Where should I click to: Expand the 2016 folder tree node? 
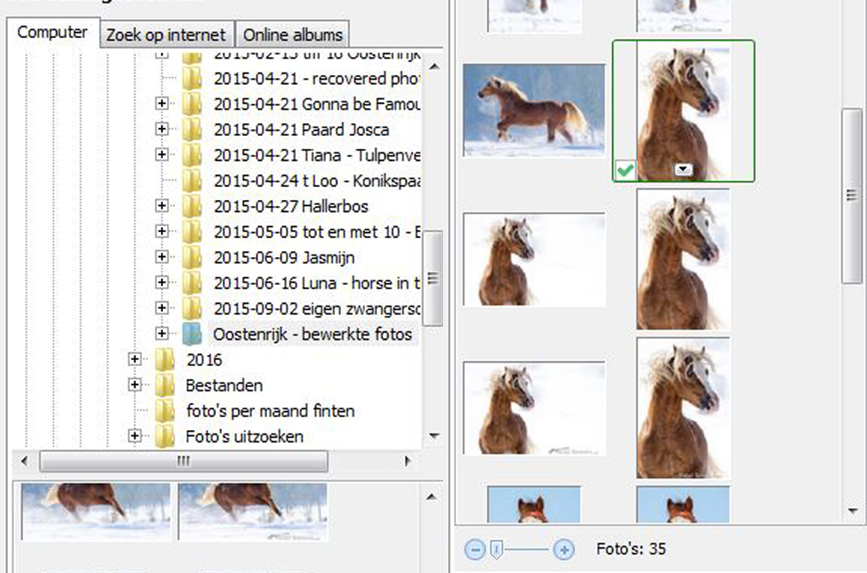pos(134,359)
